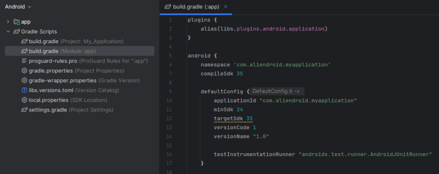Image resolution: width=439 pixels, height=174 pixels.
Task: Click the compileSdk value 35
Action: point(240,74)
